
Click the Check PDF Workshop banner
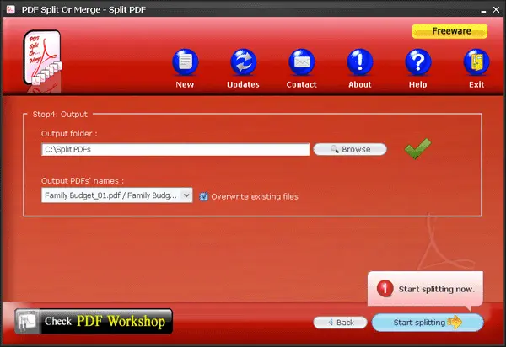[x=94, y=321]
